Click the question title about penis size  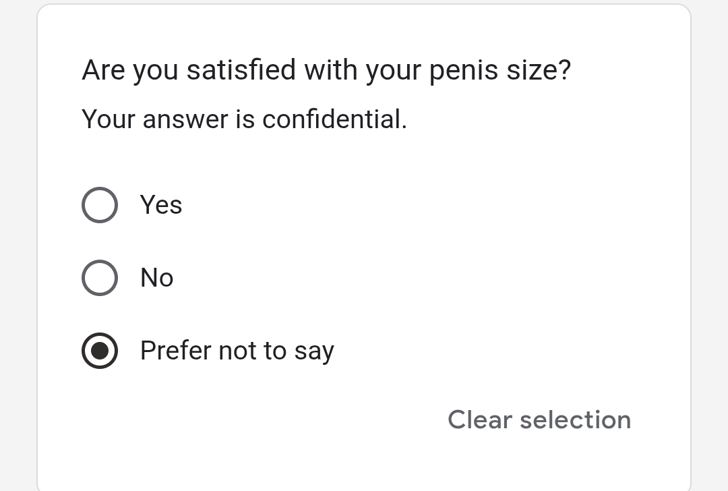point(326,70)
